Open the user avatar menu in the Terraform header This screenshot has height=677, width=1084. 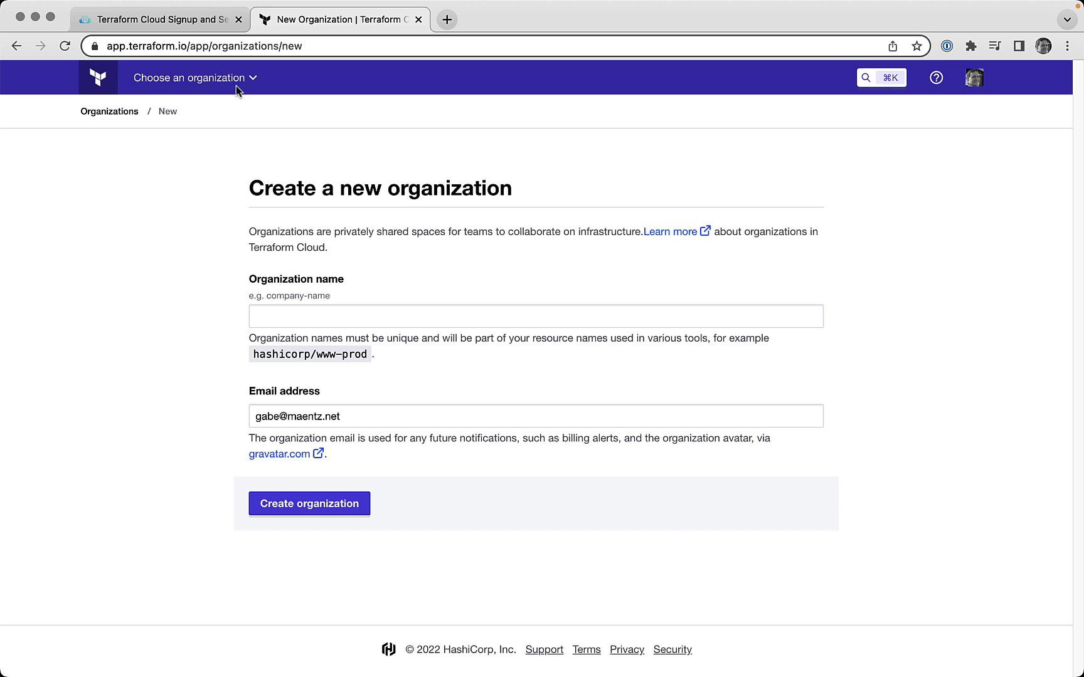[x=974, y=78]
